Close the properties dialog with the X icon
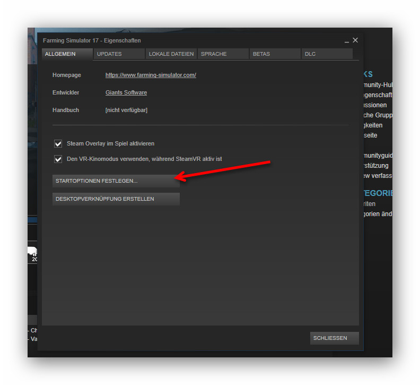This screenshot has height=385, width=420. (x=355, y=40)
